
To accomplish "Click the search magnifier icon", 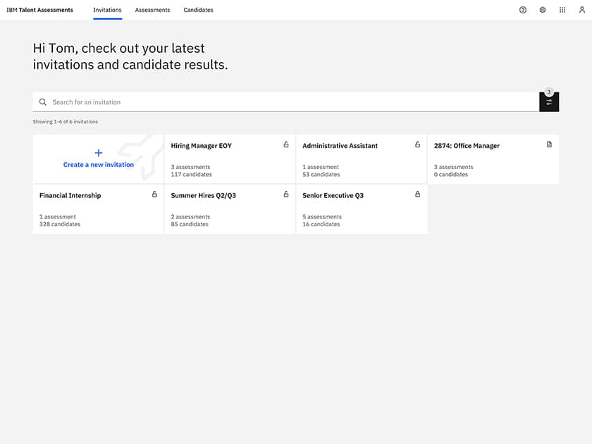I will pyautogui.click(x=43, y=101).
